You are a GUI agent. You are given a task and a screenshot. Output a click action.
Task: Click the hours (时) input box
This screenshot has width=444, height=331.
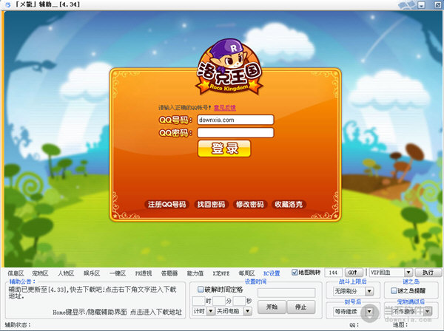(198, 301)
